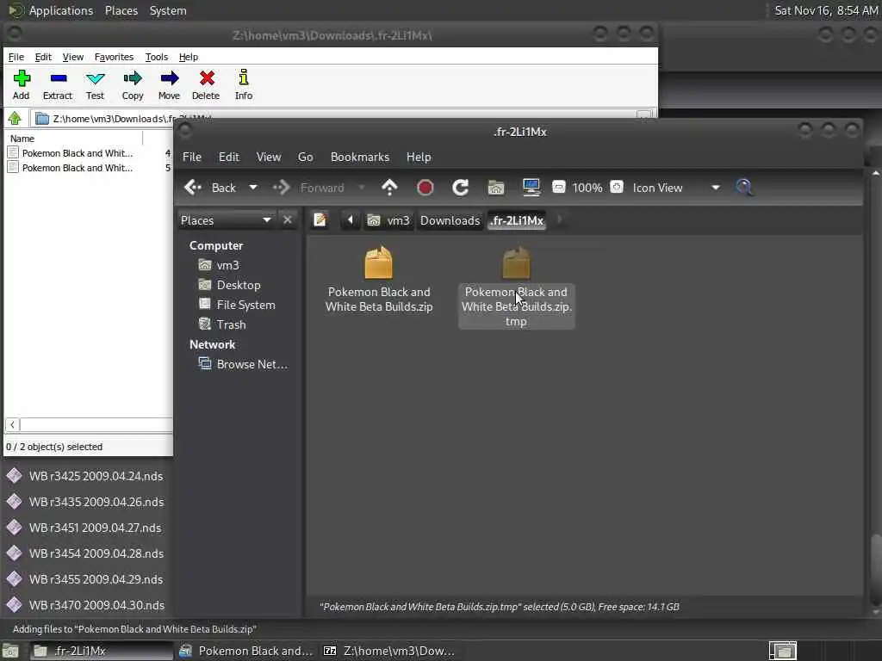The height and width of the screenshot is (661, 882).
Task: Select Pokemon Black and White Beta Builds.zip file icon
Action: tap(379, 263)
